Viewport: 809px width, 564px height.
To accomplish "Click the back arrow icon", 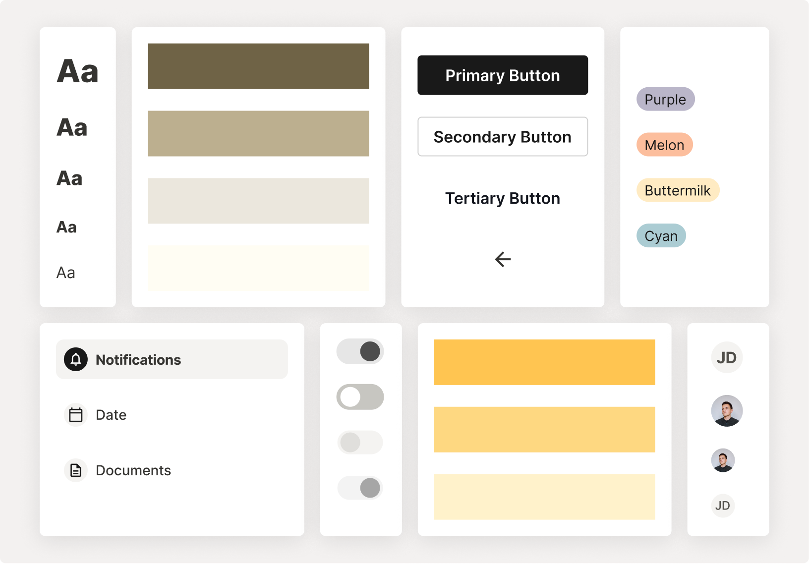I will (x=503, y=259).
